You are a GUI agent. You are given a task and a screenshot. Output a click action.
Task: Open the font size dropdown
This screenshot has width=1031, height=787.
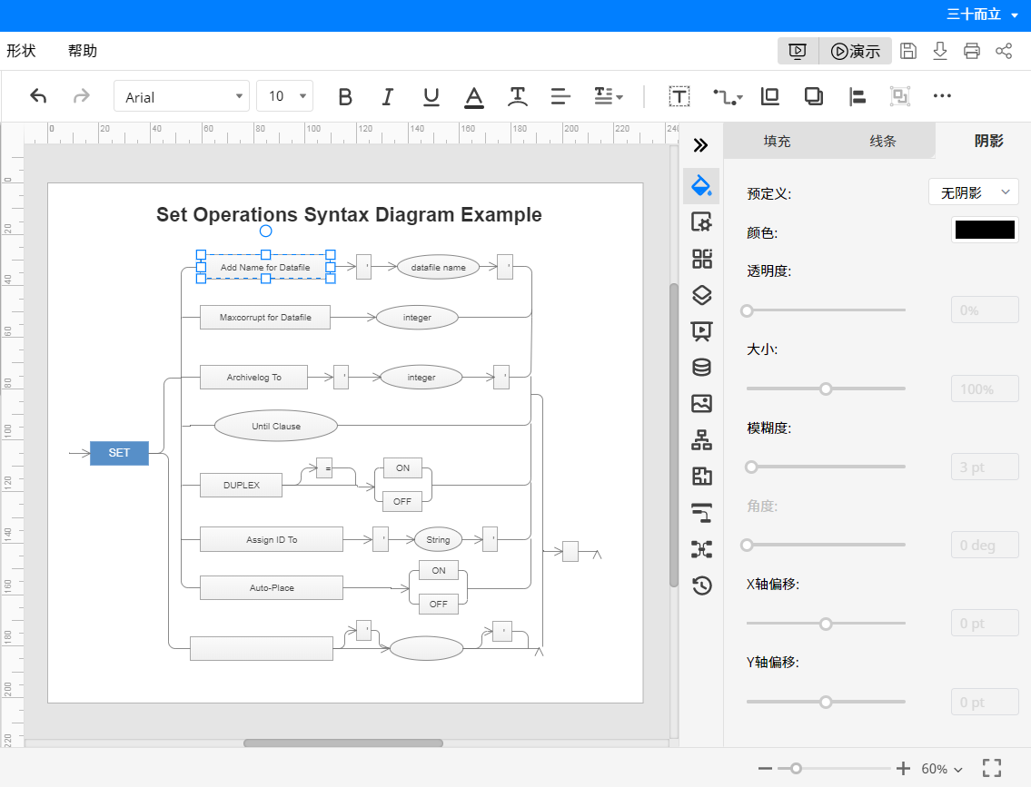[284, 96]
